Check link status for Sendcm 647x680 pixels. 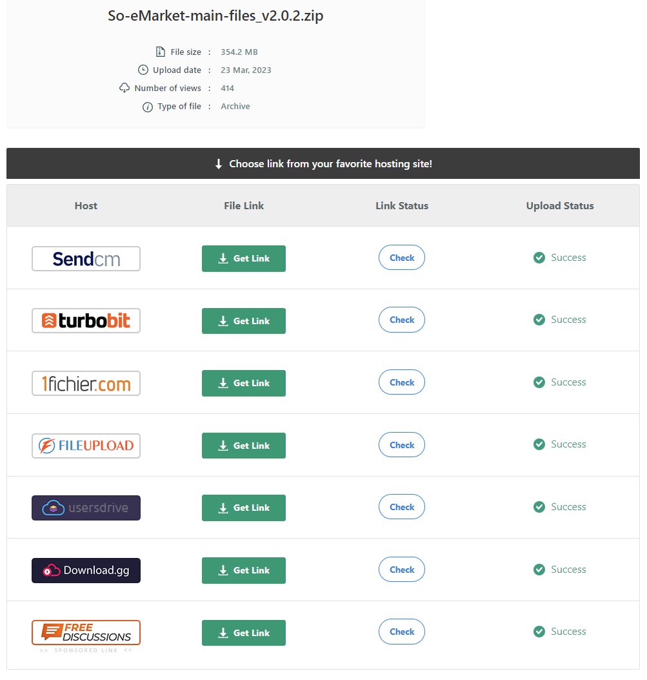(402, 258)
